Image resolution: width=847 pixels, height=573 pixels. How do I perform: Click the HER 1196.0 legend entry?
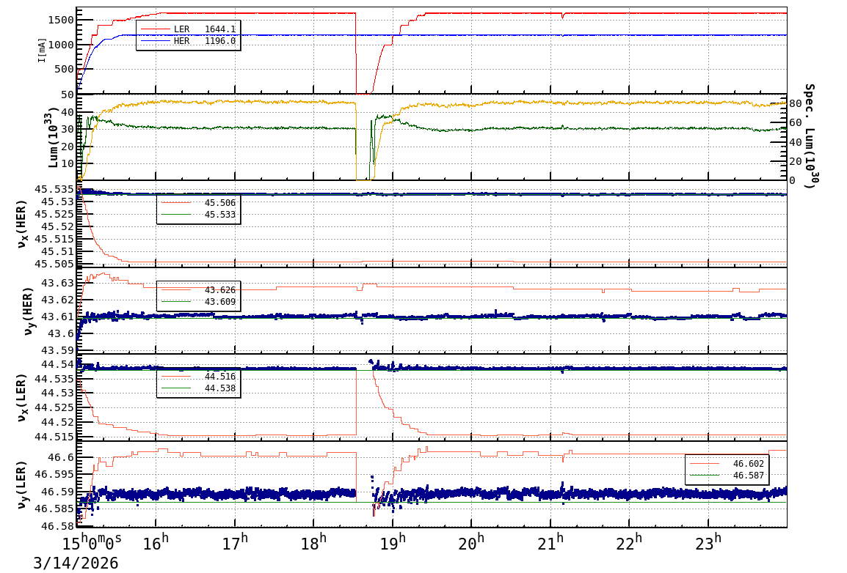click(188, 41)
